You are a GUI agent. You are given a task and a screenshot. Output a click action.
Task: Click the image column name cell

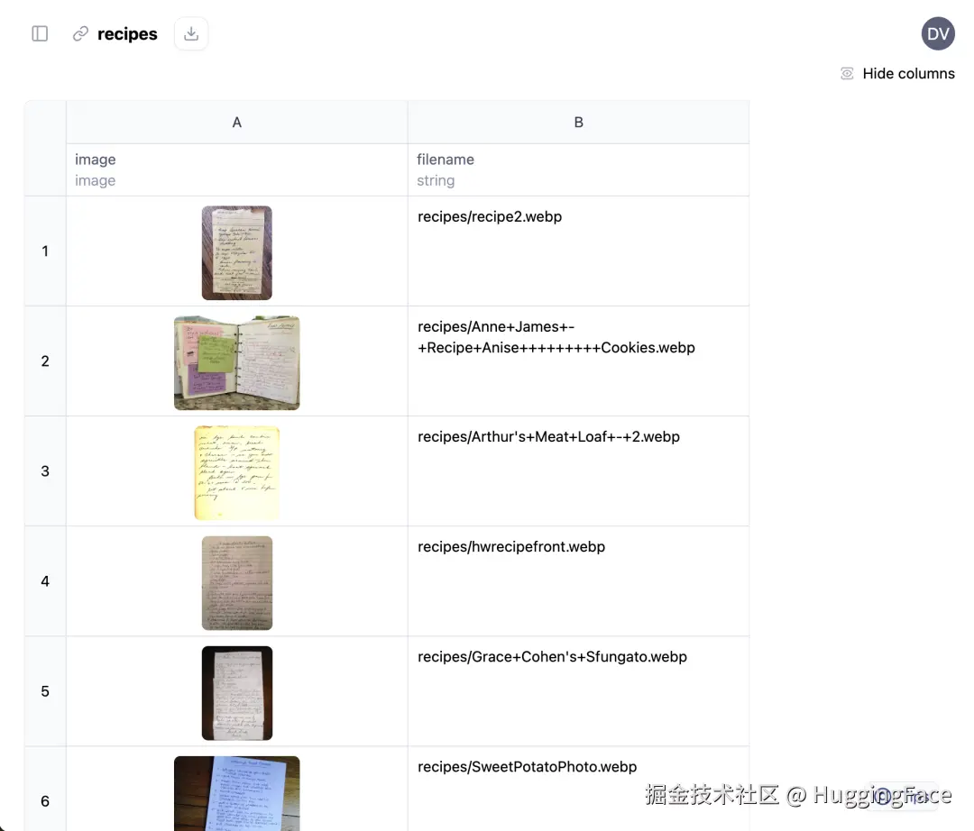click(x=236, y=170)
